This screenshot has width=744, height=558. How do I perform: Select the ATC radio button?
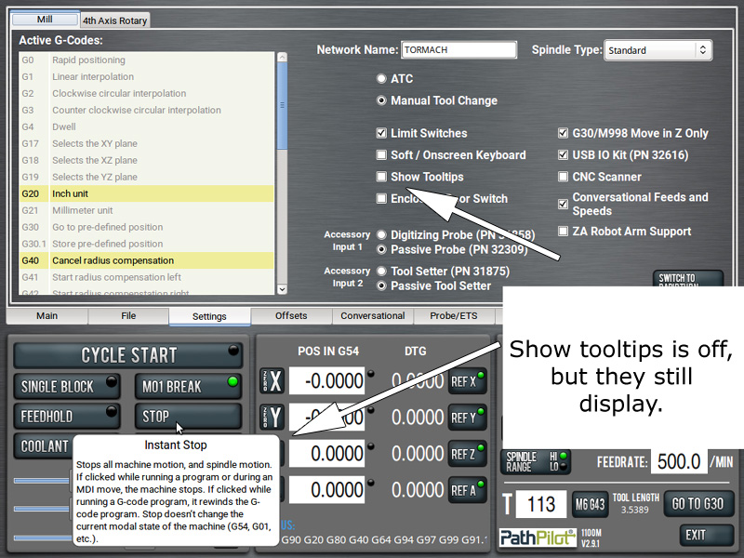pyautogui.click(x=381, y=79)
